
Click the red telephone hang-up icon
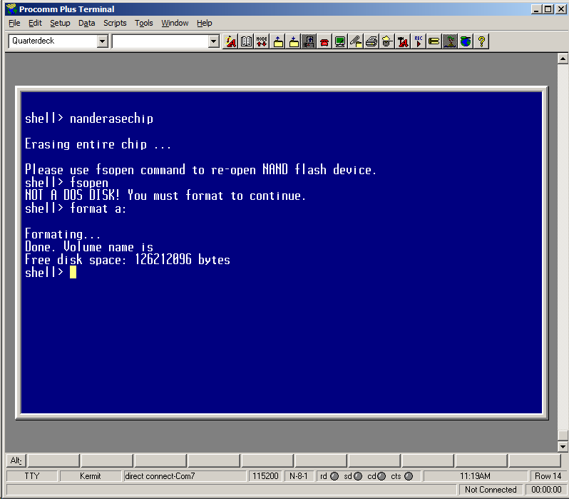324,41
